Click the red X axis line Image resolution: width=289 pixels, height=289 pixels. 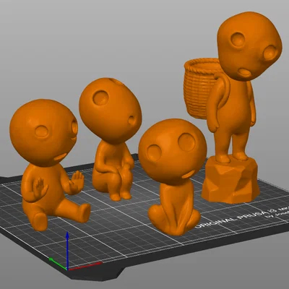pos(85,267)
